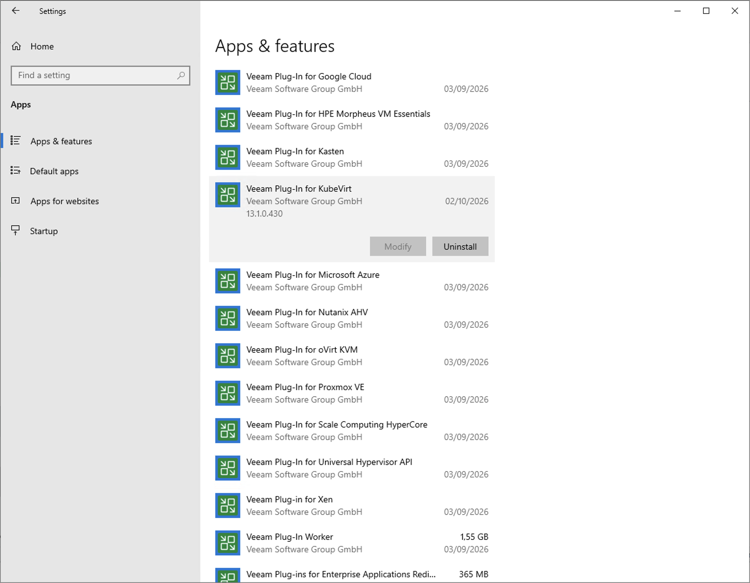This screenshot has width=750, height=583.
Task: Click version number 13.1.0.430
Action: (x=265, y=213)
